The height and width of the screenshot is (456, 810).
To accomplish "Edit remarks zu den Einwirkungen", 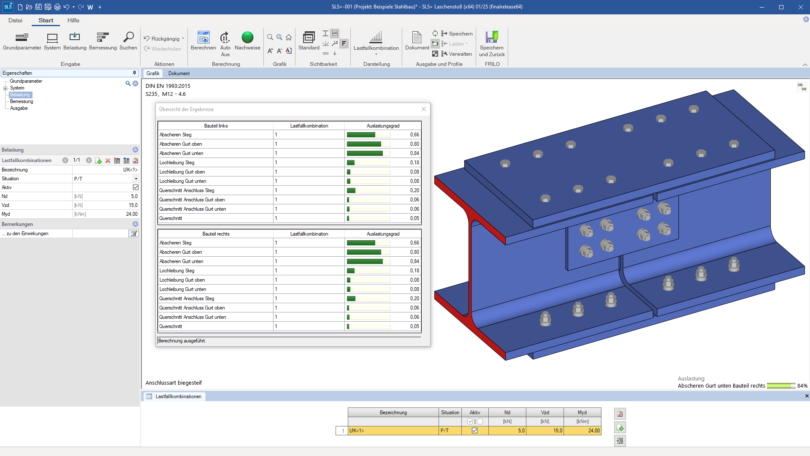I will (133, 233).
